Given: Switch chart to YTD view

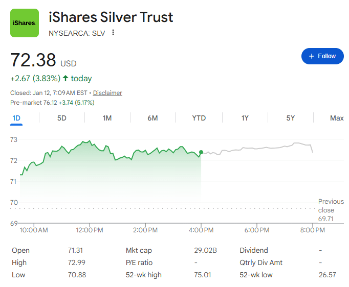Looking at the screenshot, I should coord(199,118).
